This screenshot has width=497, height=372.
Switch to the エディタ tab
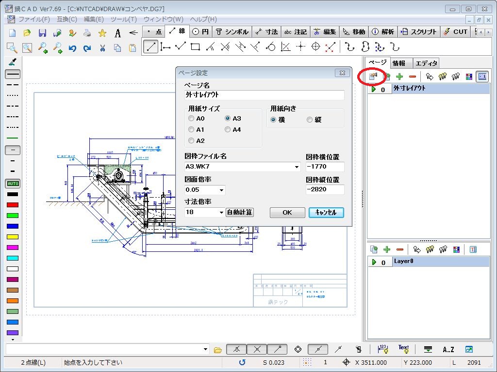(426, 63)
